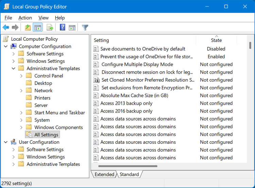The height and width of the screenshot is (188, 255).
Task: Select 'Prevent the usage of OneDrive' setting
Action: point(147,56)
